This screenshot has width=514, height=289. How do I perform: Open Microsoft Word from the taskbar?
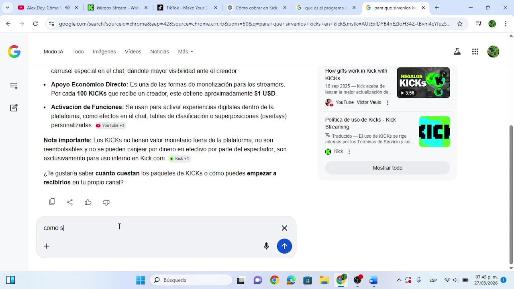tap(373, 280)
